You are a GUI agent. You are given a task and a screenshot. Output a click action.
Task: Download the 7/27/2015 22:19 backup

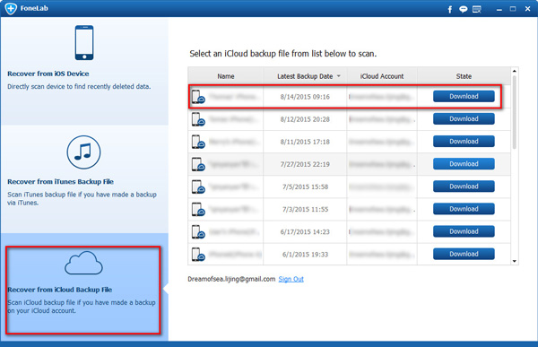point(464,164)
